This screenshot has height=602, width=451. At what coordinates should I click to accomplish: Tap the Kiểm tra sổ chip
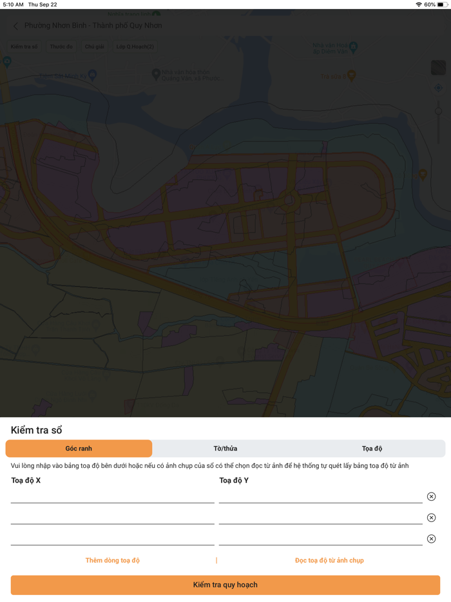[24, 46]
